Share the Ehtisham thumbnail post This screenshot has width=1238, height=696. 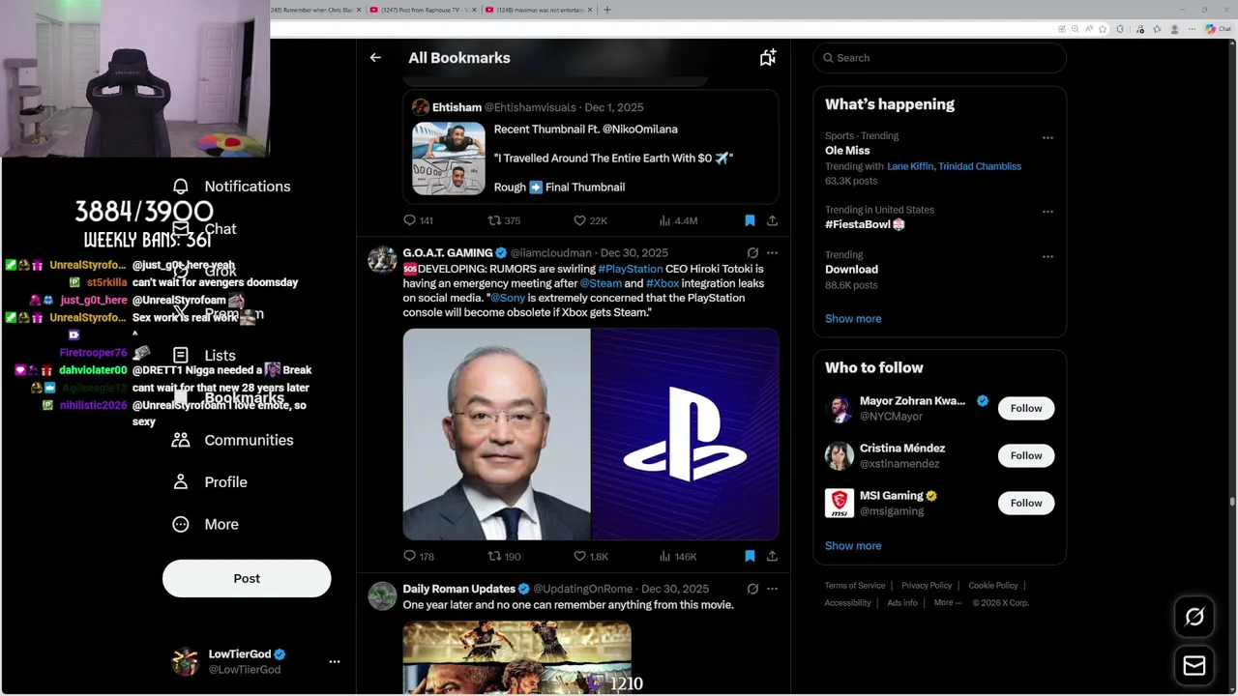coord(772,220)
